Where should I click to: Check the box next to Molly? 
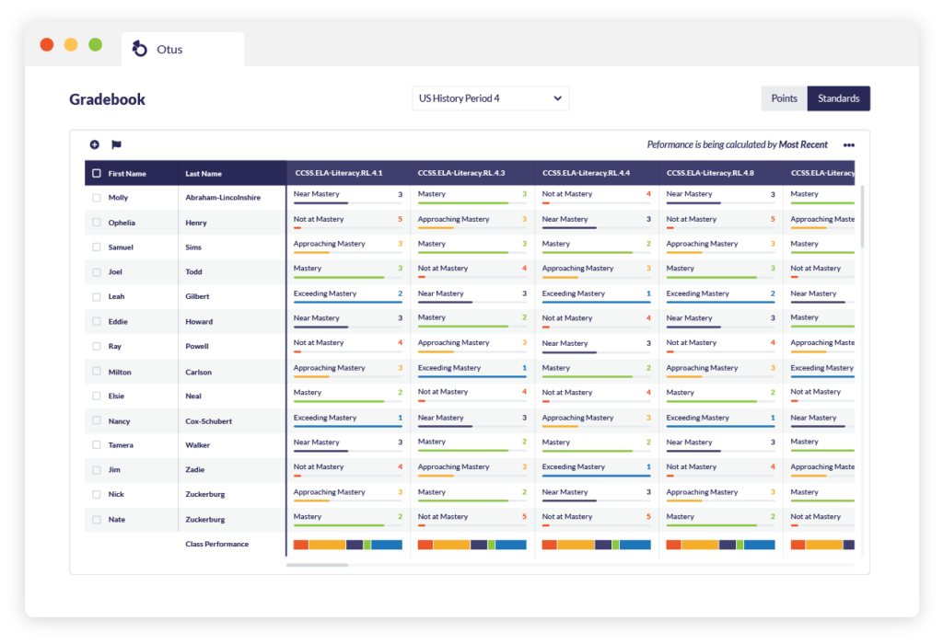97,198
